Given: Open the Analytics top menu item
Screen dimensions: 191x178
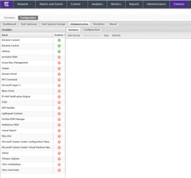Looking at the screenshot, I should tap(97, 4).
